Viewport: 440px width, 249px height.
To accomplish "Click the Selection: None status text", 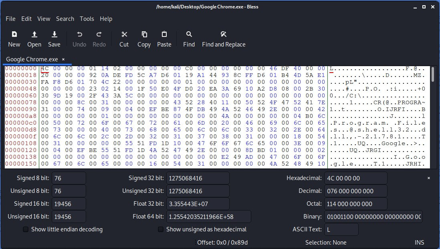I will pyautogui.click(x=326, y=243).
